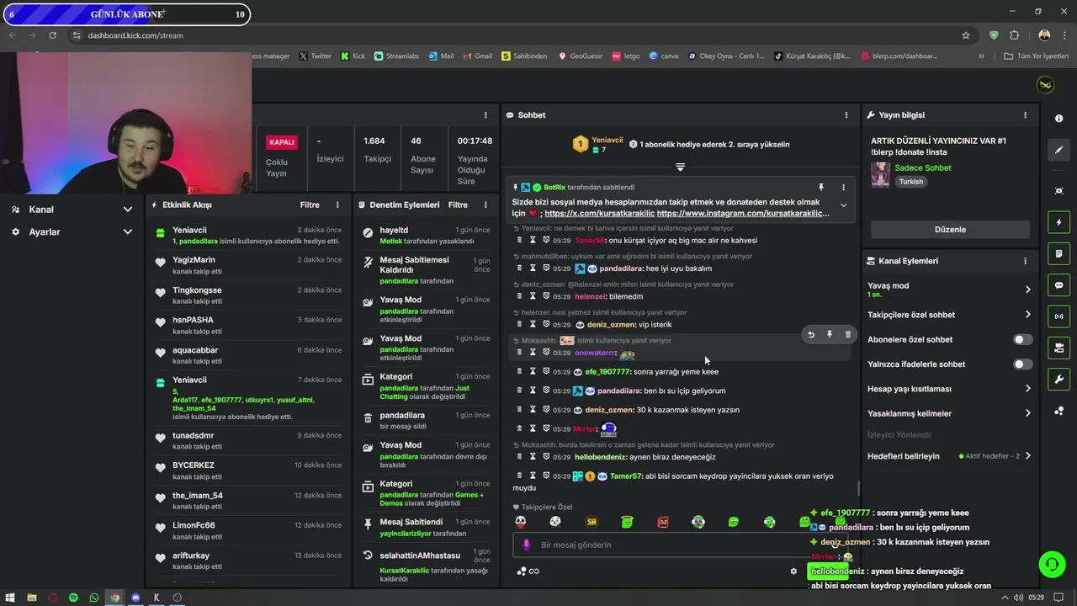
Task: Click the Düzenle button
Action: coord(950,230)
